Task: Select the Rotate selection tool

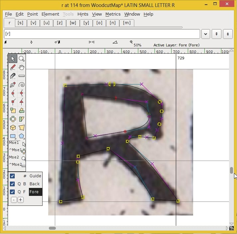Action: point(22,110)
